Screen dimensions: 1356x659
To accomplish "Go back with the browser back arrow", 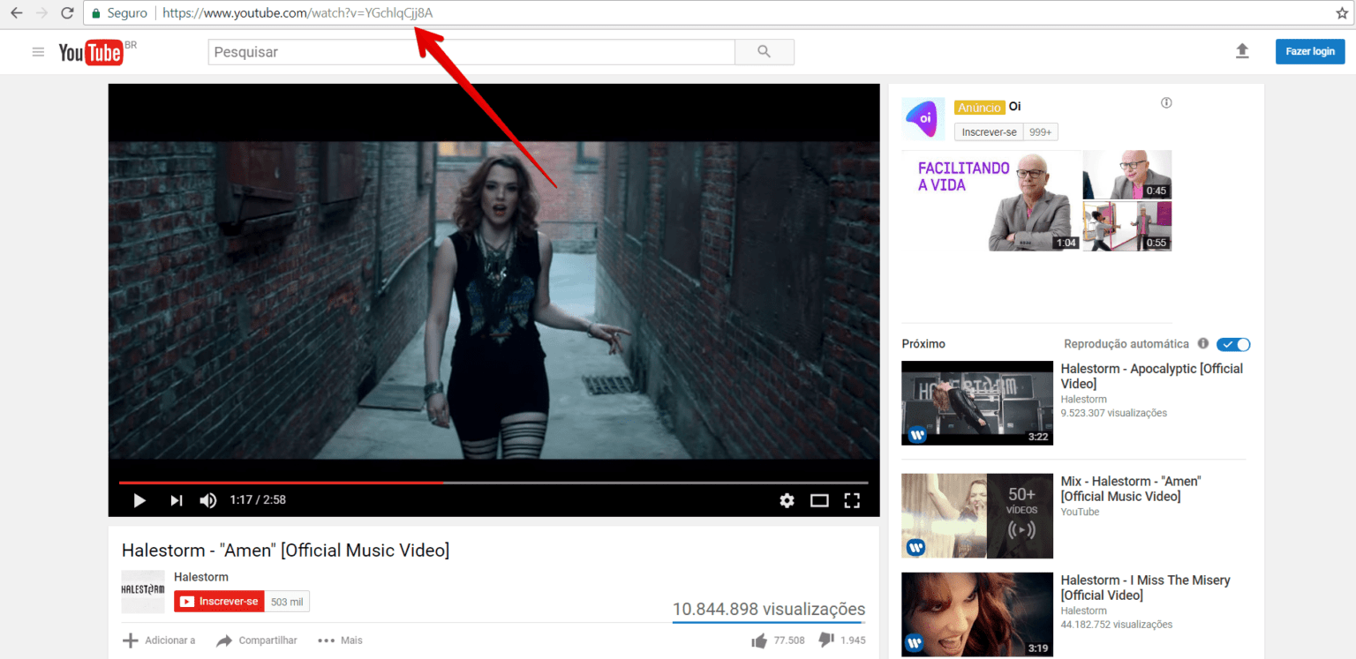I will (17, 13).
